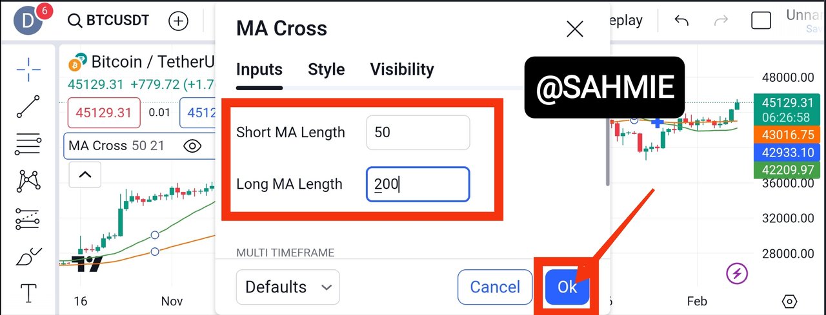Image resolution: width=826 pixels, height=315 pixels.
Task: Select the brush drawing tool
Action: [28, 257]
